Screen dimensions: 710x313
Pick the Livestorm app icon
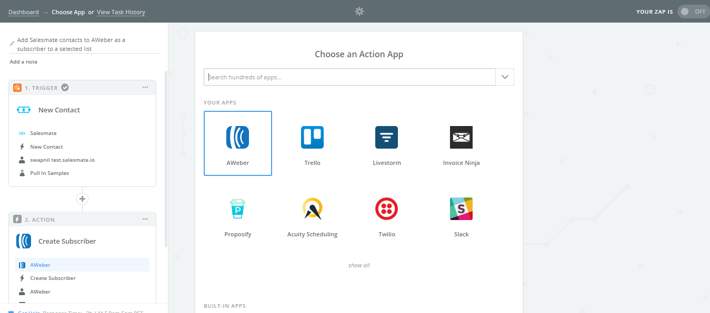386,137
